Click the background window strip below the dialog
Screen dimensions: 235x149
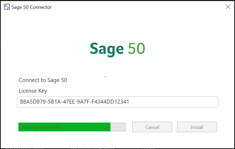[117, 147]
